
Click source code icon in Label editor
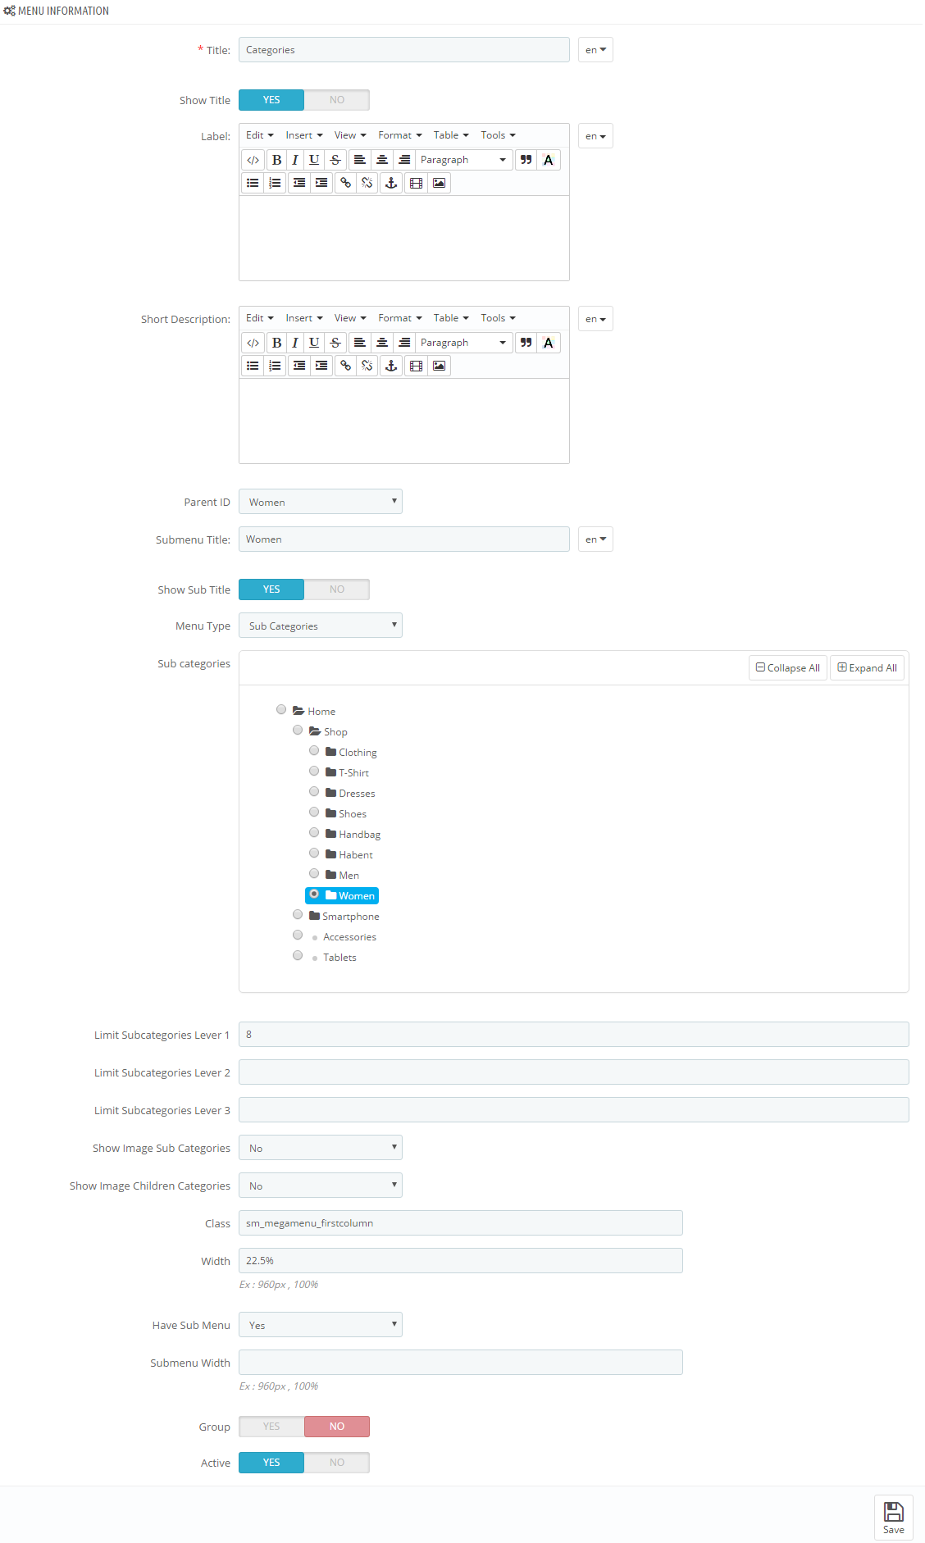tap(253, 160)
